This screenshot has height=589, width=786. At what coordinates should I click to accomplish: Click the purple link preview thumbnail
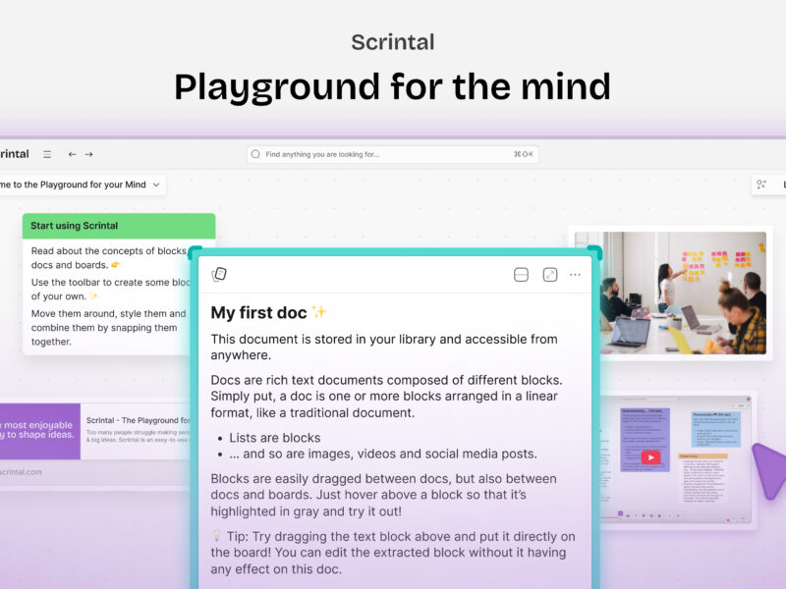[39, 431]
